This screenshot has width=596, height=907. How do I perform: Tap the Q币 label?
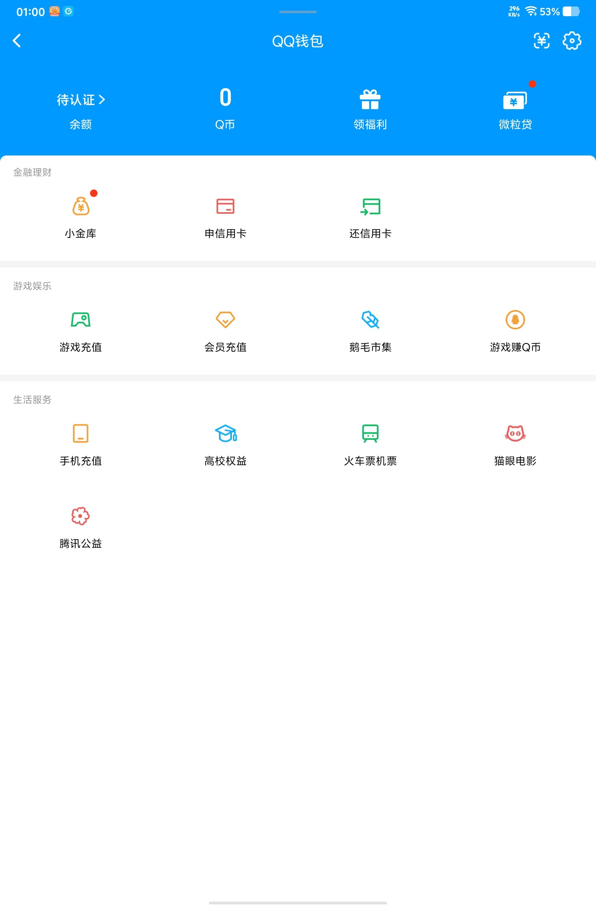pos(225,124)
